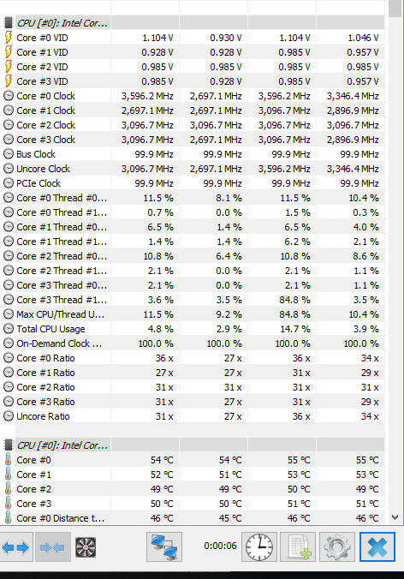404x579 pixels.
Task: Click the Core #3 Thread #1 usage row
Action: coord(193,300)
